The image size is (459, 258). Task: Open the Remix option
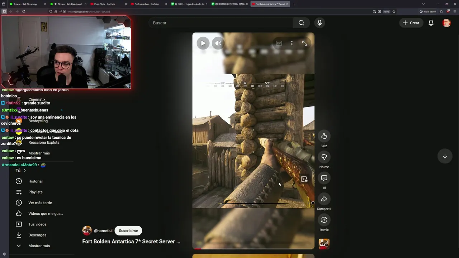324,220
